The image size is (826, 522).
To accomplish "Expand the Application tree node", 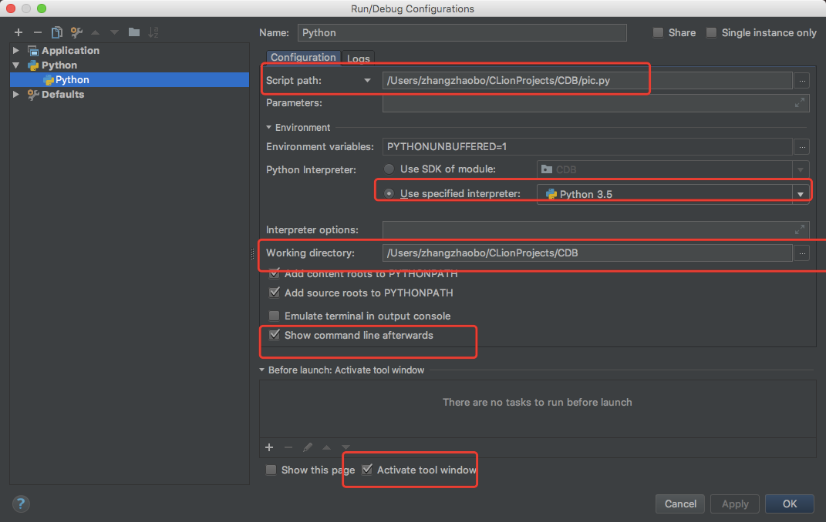I will 15,51.
